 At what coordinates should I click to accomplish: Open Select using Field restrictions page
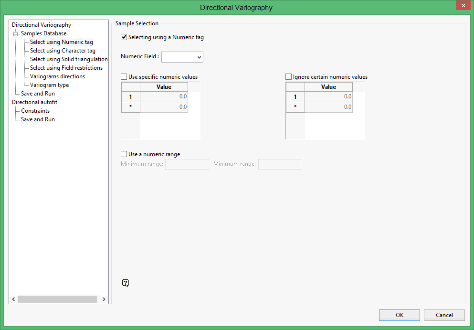[66, 67]
